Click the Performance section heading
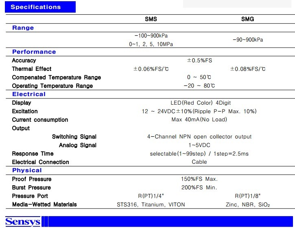This screenshot has height=228, width=295. click(34, 52)
